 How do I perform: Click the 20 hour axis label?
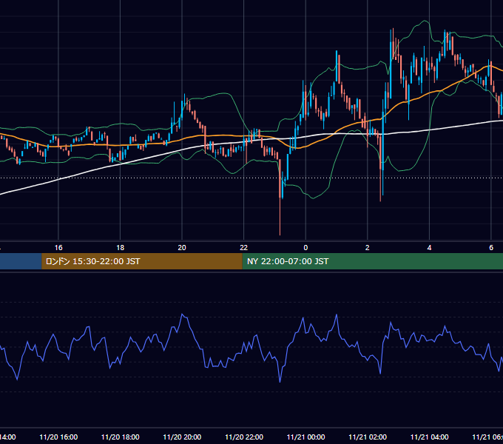(182, 248)
